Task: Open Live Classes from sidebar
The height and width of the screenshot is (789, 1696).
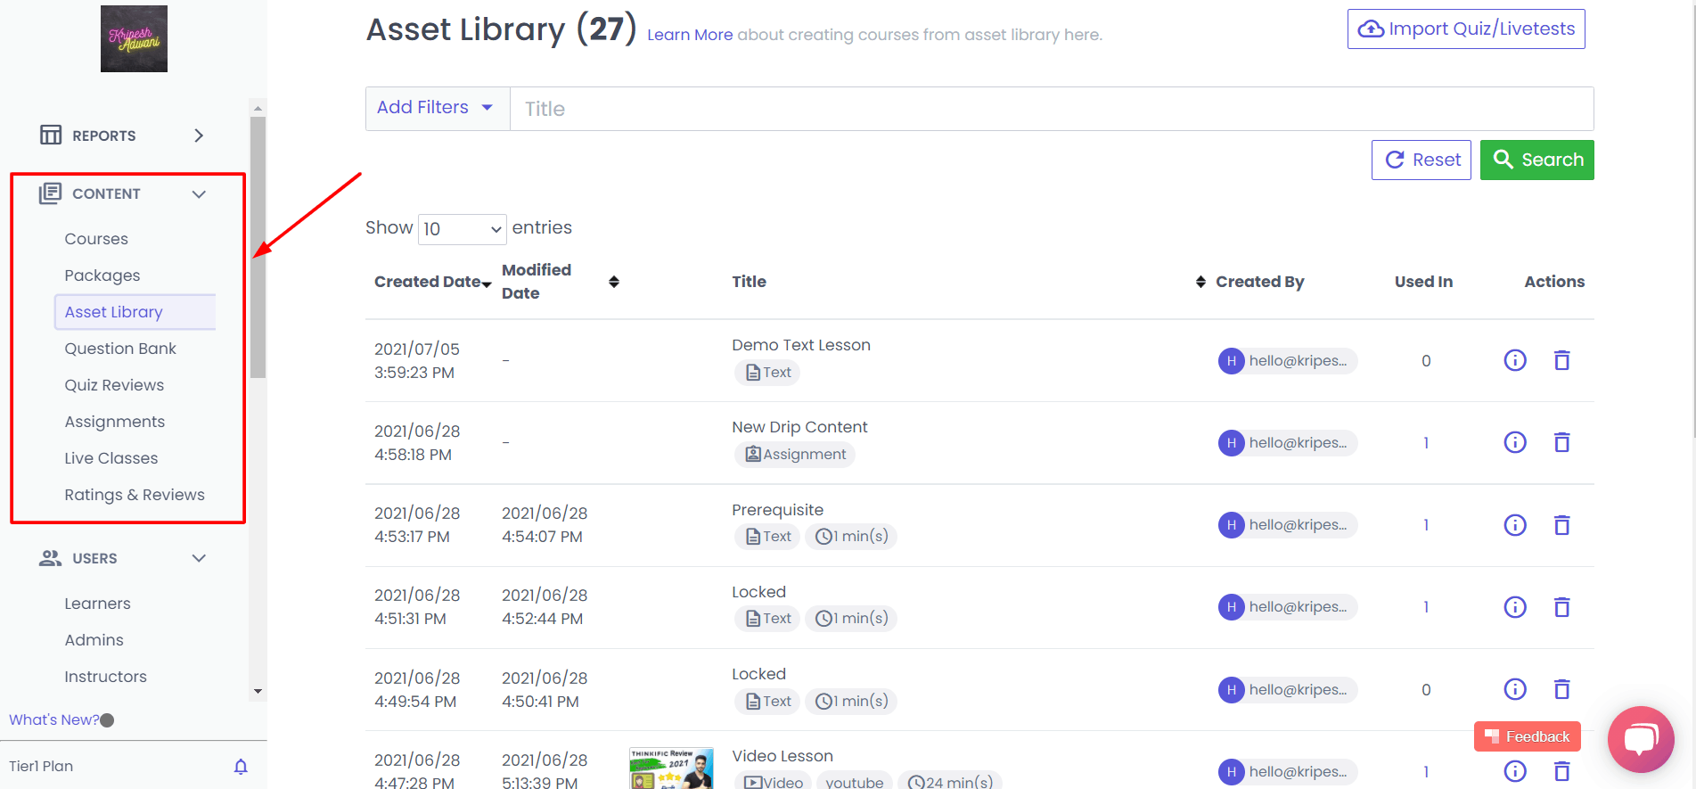Action: (x=111, y=458)
